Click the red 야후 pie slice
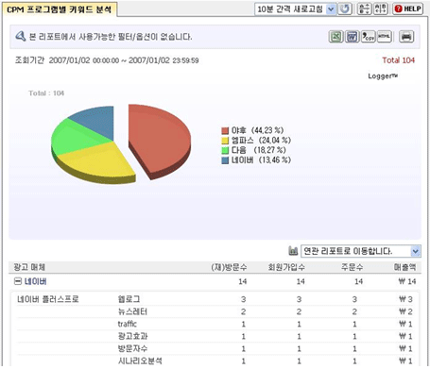The height and width of the screenshot is (369, 430). point(158,139)
